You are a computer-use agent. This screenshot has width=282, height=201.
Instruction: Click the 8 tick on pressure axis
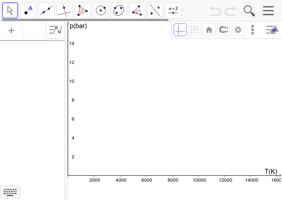(x=73, y=100)
